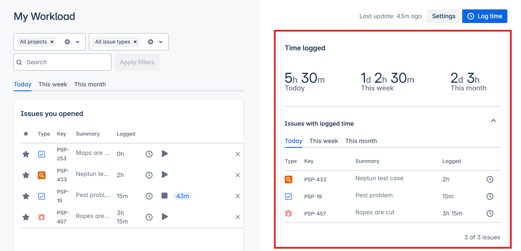The image size is (521, 251).
Task: Click 'Last update: 43m ago' text
Action: [x=391, y=16]
